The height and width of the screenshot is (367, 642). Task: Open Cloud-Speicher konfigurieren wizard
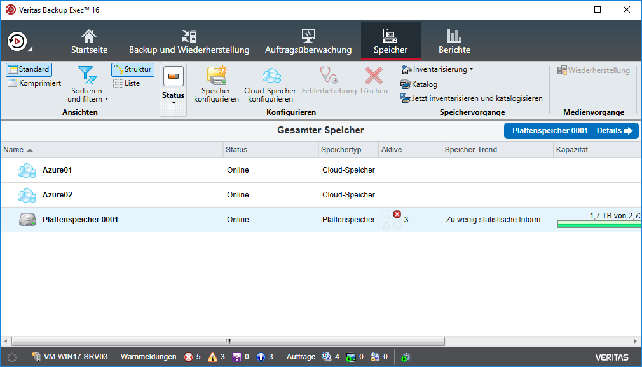click(x=271, y=76)
